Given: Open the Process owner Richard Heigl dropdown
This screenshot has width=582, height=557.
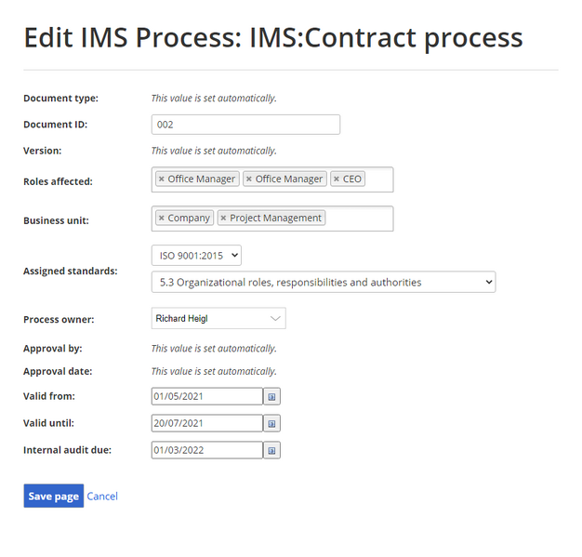Looking at the screenshot, I should pyautogui.click(x=218, y=318).
